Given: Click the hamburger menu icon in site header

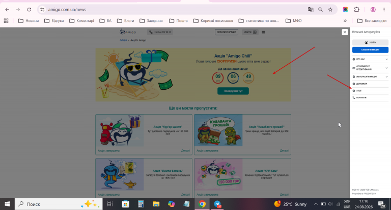Looking at the screenshot, I should 263,32.
